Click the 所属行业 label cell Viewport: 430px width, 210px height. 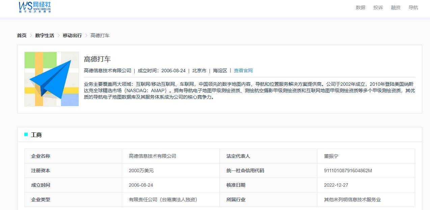tap(268, 200)
